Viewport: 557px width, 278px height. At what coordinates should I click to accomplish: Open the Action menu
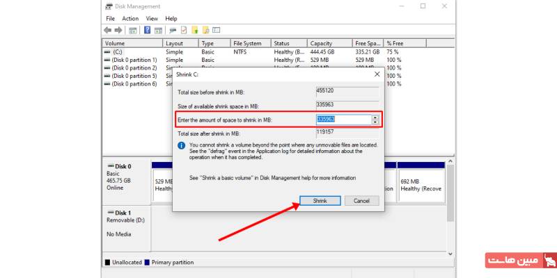point(130,19)
